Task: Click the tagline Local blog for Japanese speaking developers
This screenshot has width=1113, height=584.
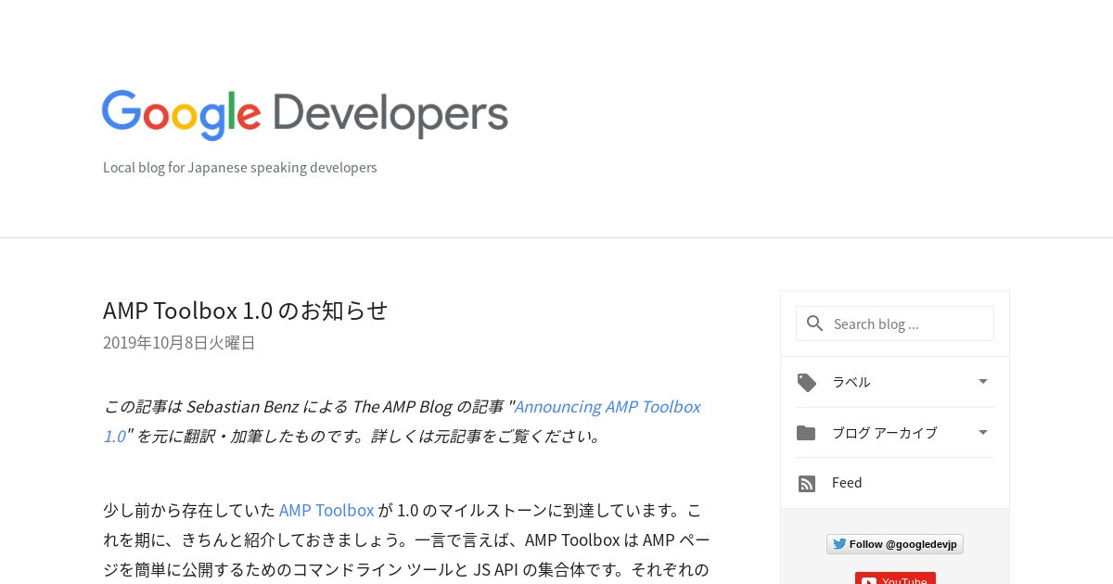Action: (240, 168)
